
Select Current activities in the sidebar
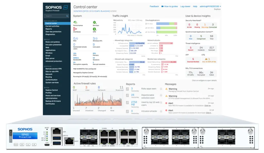52,26
